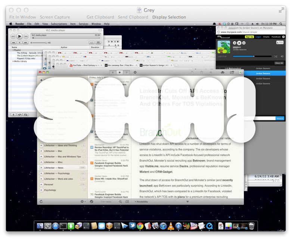Follow the Beknown link in article
292x241 pixels.
coord(199,161)
